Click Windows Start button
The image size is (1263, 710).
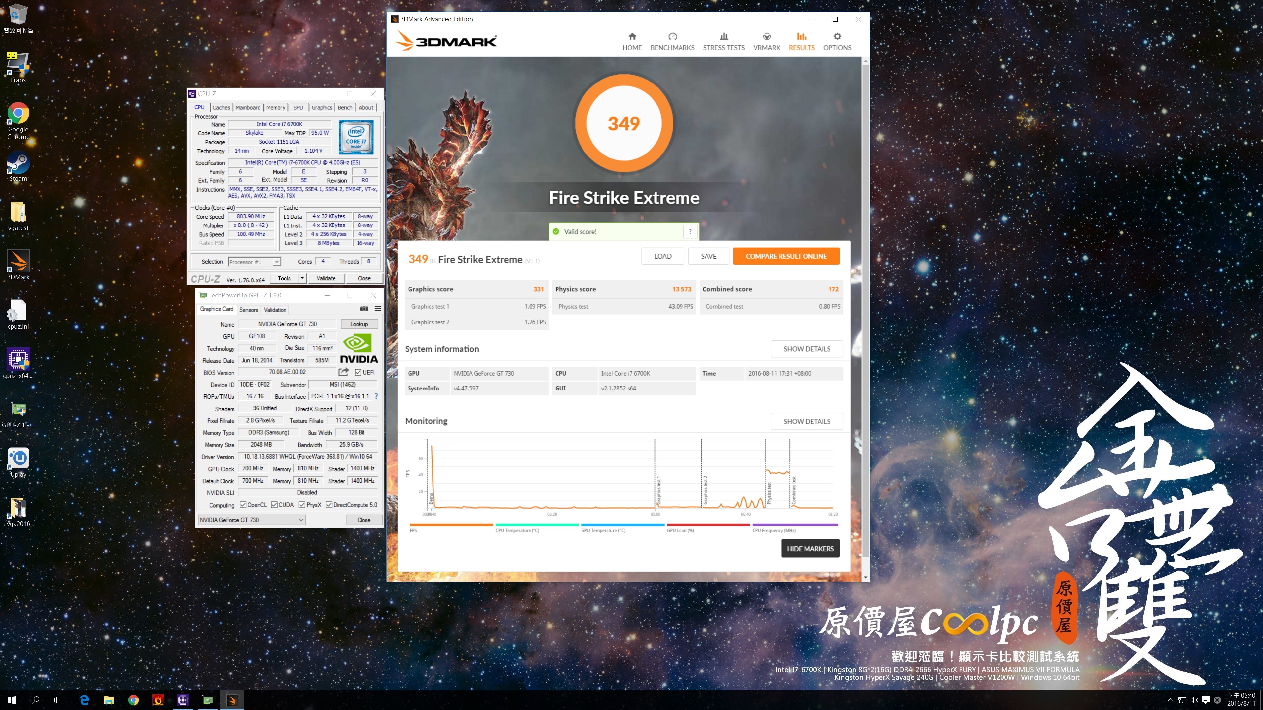tap(12, 700)
